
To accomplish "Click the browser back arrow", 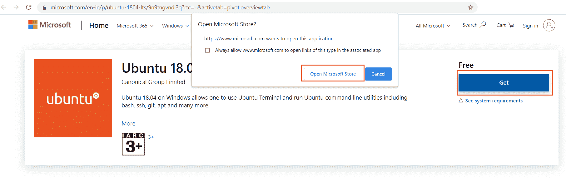I will (4, 7).
